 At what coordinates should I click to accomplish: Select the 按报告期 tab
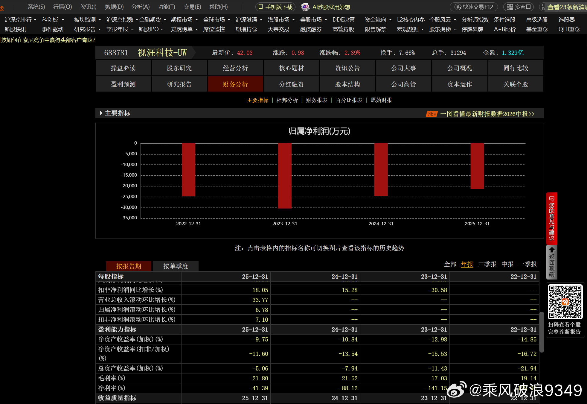129,266
